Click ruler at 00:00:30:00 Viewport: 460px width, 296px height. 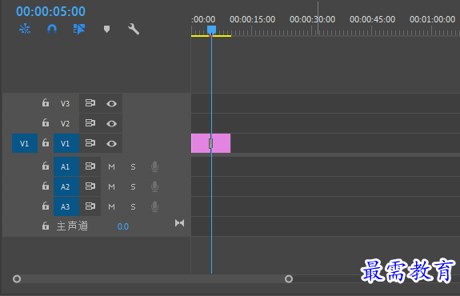point(313,20)
